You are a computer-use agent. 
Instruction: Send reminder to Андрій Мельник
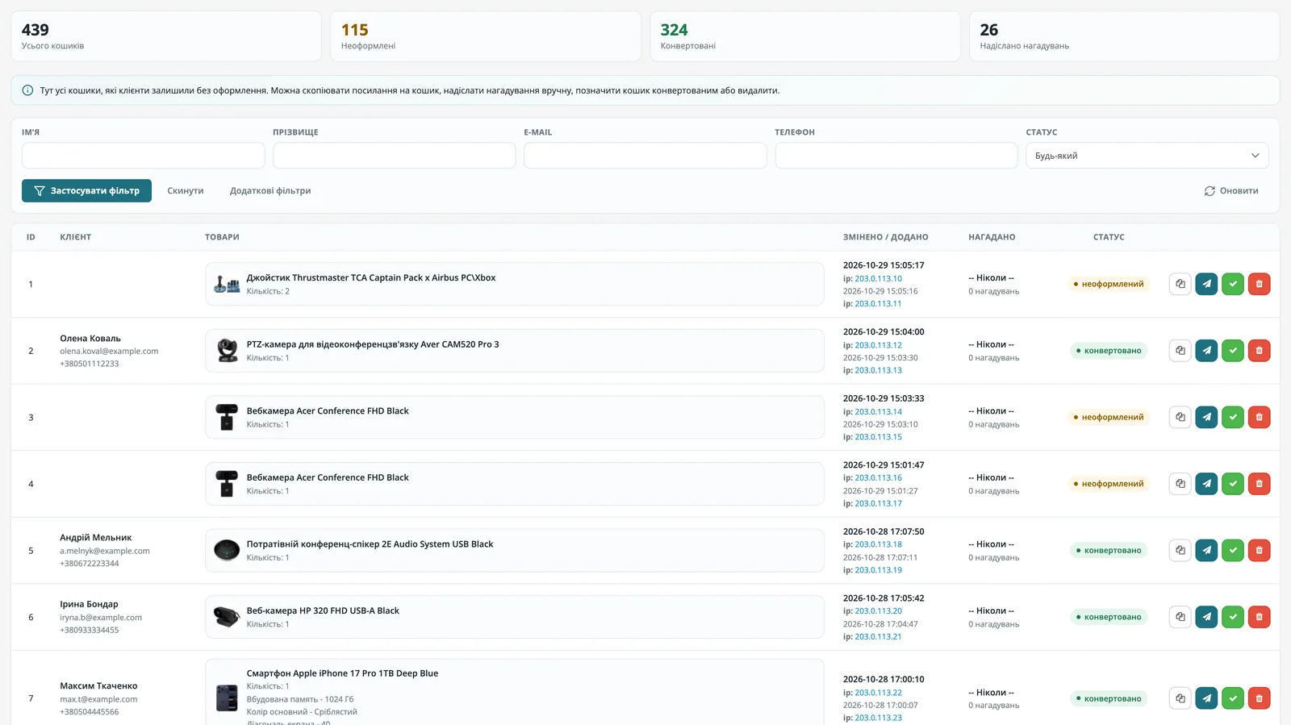[1206, 550]
